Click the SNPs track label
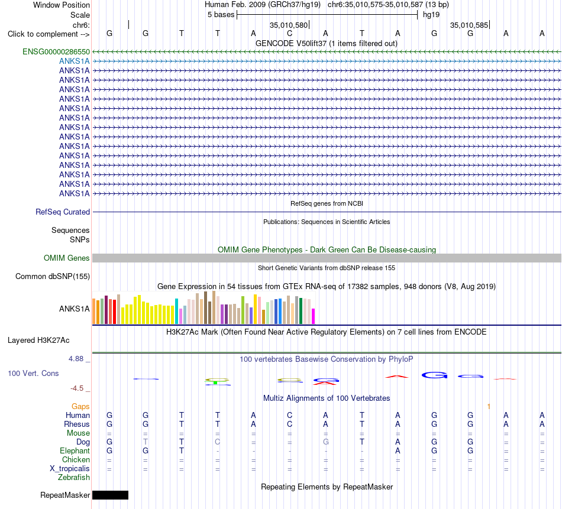The height and width of the screenshot is (509, 562). 80,239
